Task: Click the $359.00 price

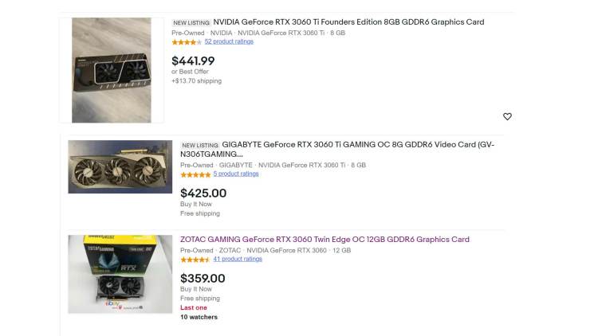Action: tap(203, 278)
